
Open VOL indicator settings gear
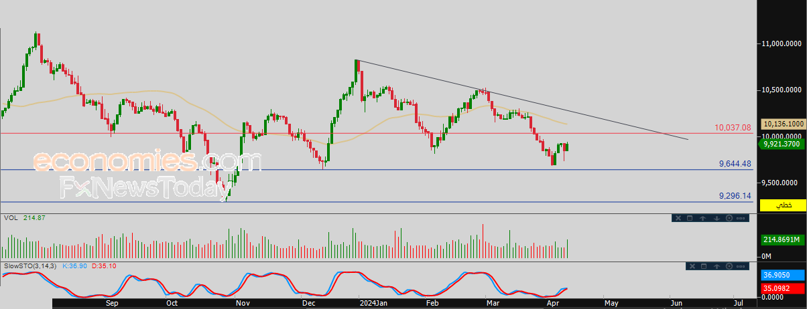[x=729, y=218]
